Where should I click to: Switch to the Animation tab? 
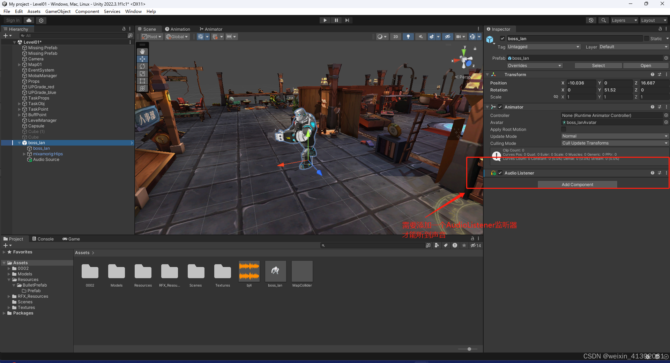178,29
